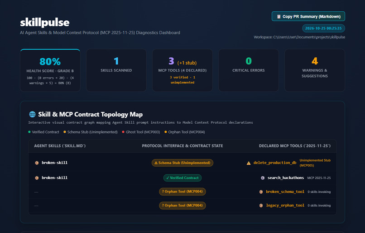Open the 80% Health Score card
Screen dimensions: 365x233
coord(50,70)
